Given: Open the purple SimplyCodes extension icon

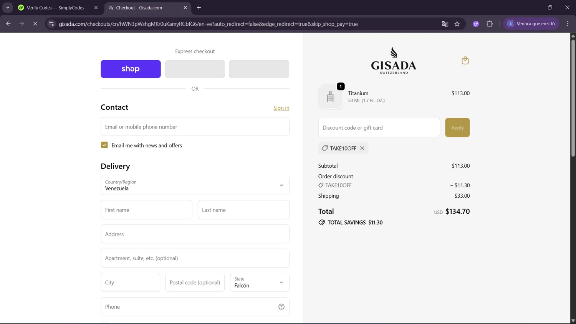Looking at the screenshot, I should click(x=476, y=24).
